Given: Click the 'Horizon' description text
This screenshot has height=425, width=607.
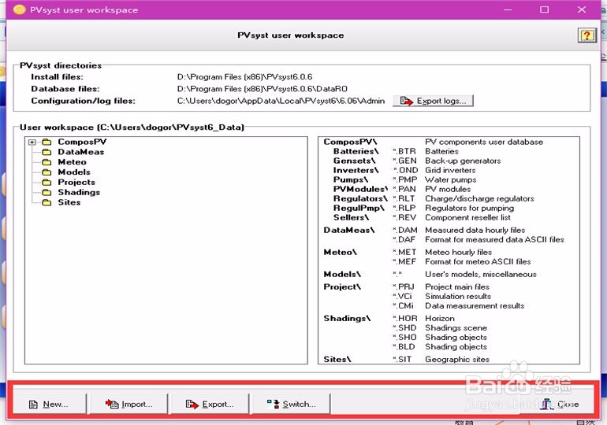Looking at the screenshot, I should click(440, 319).
